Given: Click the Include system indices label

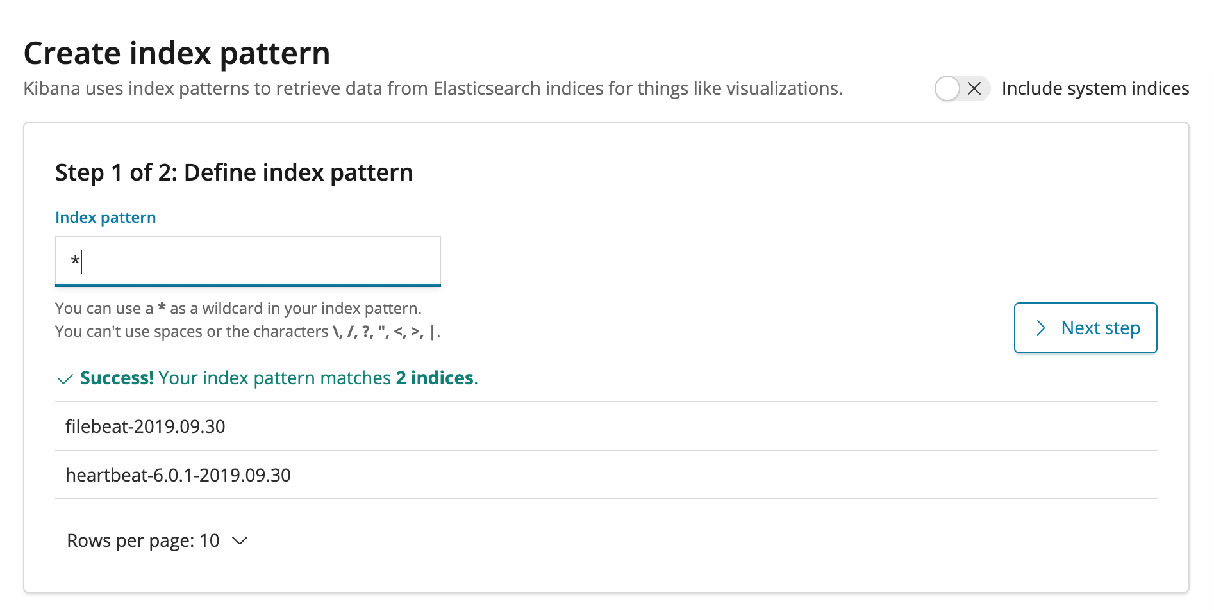Looking at the screenshot, I should pyautogui.click(x=1095, y=88).
